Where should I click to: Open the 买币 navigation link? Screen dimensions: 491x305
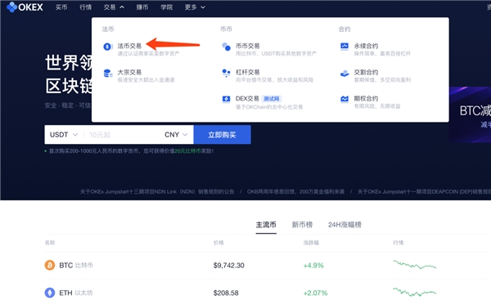[61, 7]
